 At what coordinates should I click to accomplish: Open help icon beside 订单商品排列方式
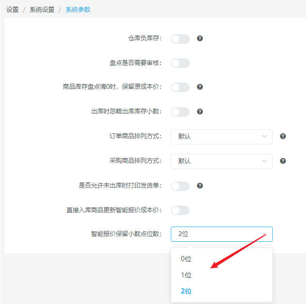pyautogui.click(x=283, y=136)
